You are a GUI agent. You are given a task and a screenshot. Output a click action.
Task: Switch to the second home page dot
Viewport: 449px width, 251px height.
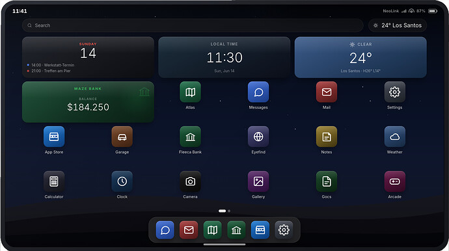[229, 211]
